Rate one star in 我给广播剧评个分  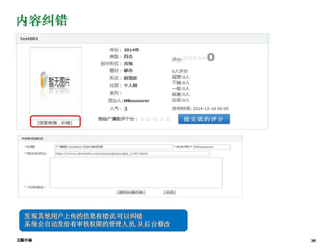[x=142, y=120]
